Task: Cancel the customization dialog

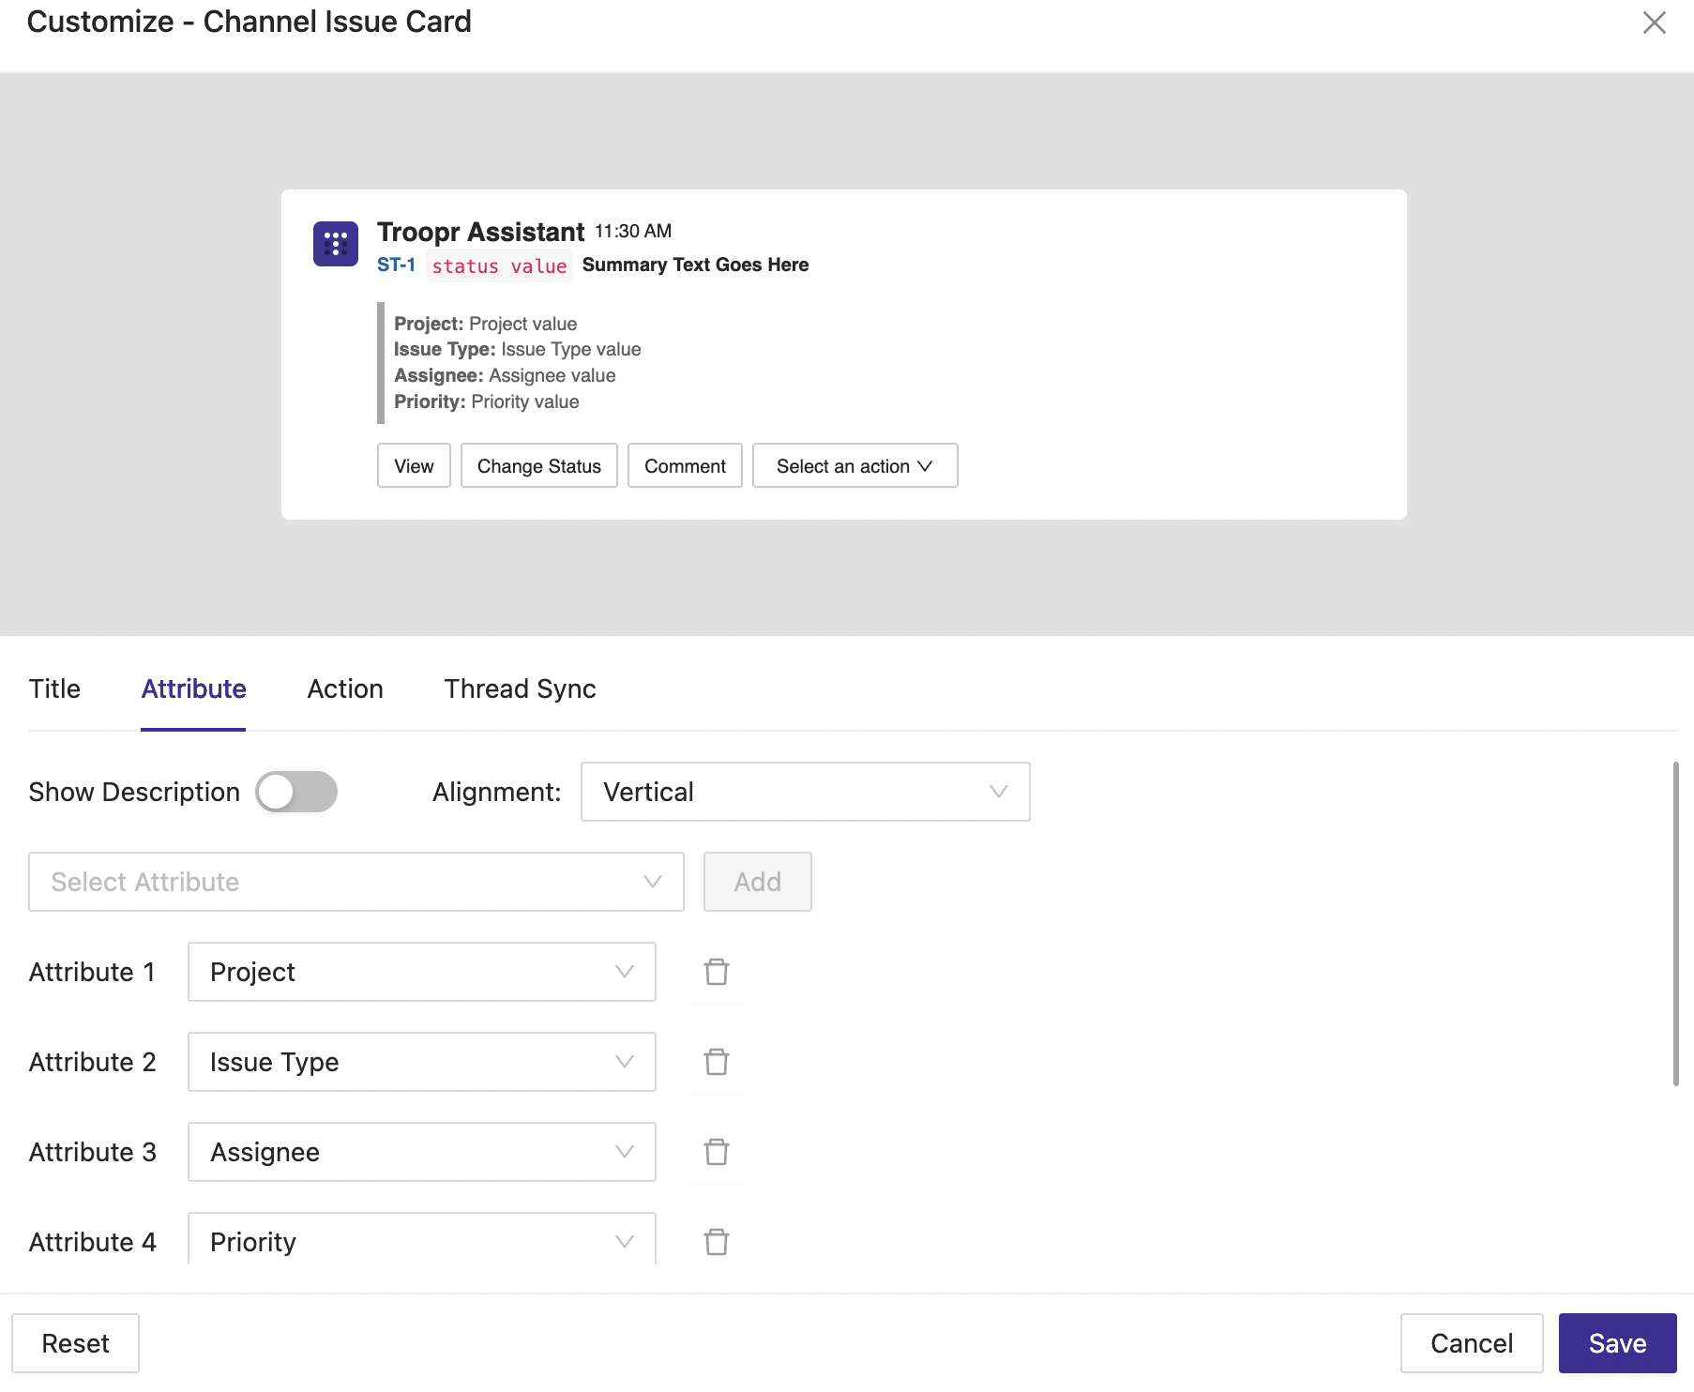Action: (1472, 1343)
